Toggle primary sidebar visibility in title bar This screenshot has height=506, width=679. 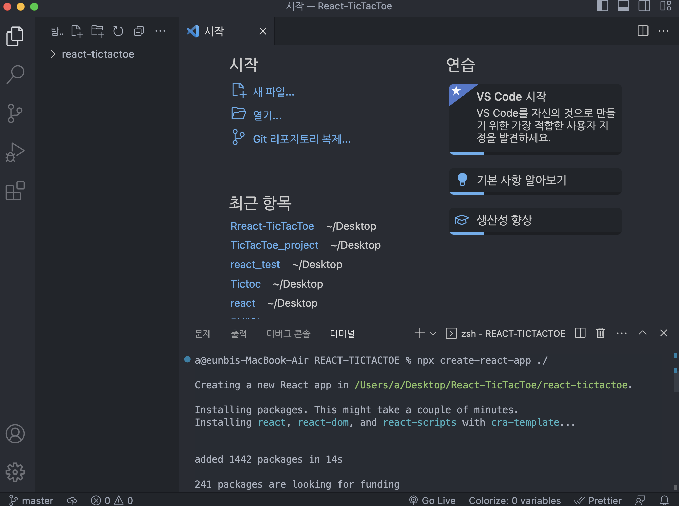(603, 6)
